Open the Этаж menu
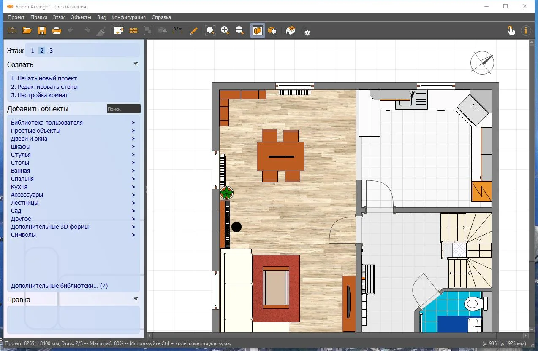 (x=59, y=17)
